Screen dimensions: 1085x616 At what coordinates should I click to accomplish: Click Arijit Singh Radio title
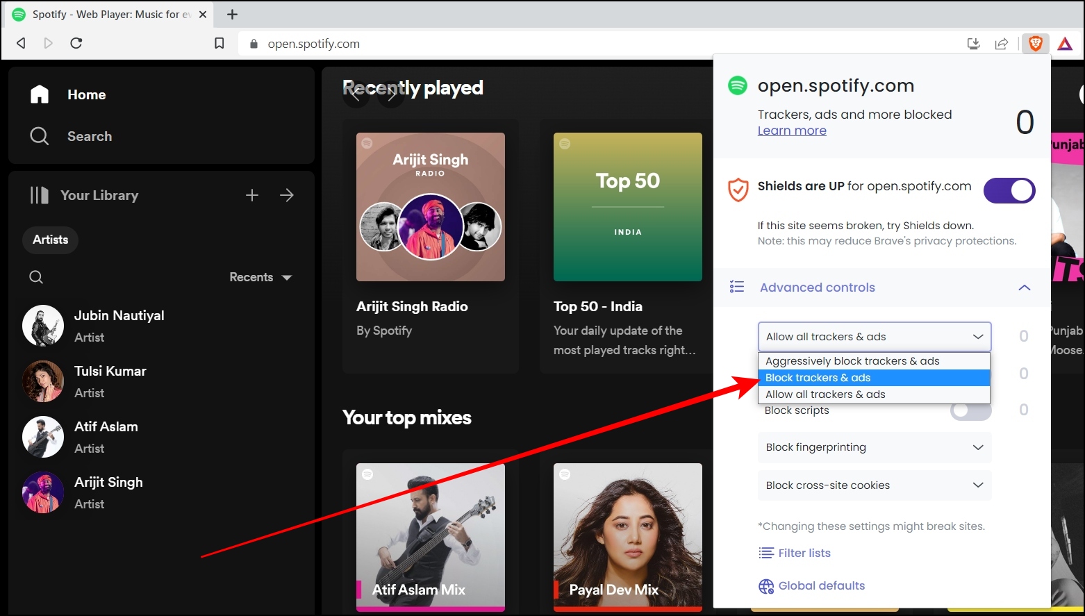point(412,306)
